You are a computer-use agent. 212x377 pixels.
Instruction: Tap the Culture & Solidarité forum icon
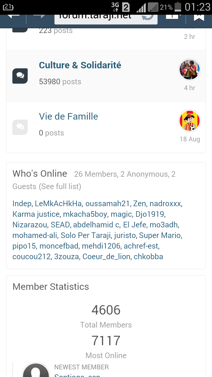pyautogui.click(x=20, y=76)
